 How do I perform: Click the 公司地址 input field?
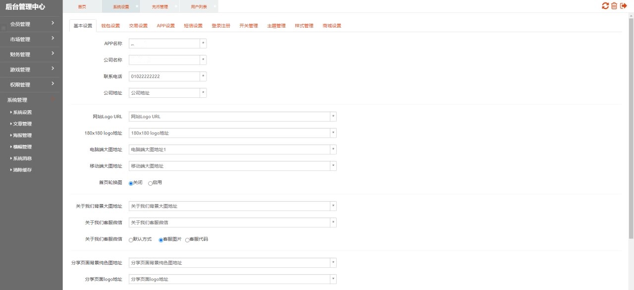164,93
